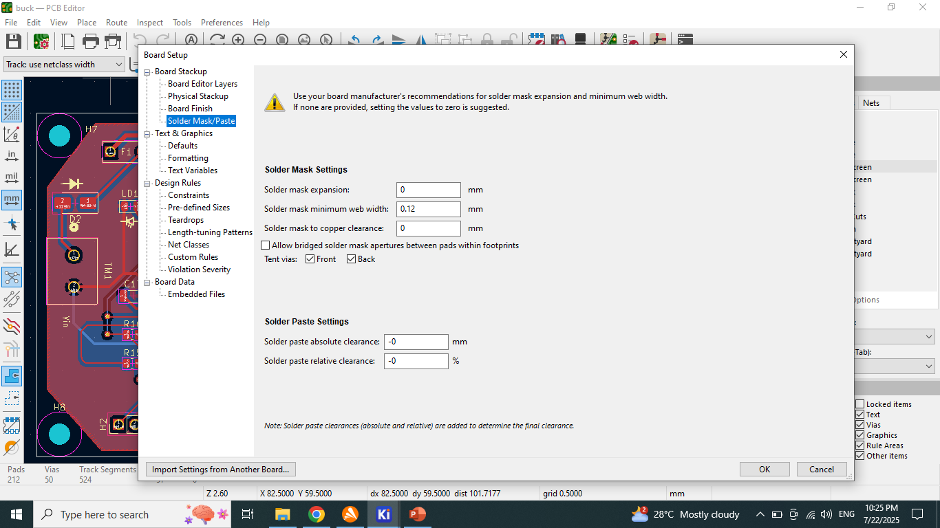The height and width of the screenshot is (528, 940).
Task: Click the Find text icon in the toolbar
Action: [x=191, y=41]
